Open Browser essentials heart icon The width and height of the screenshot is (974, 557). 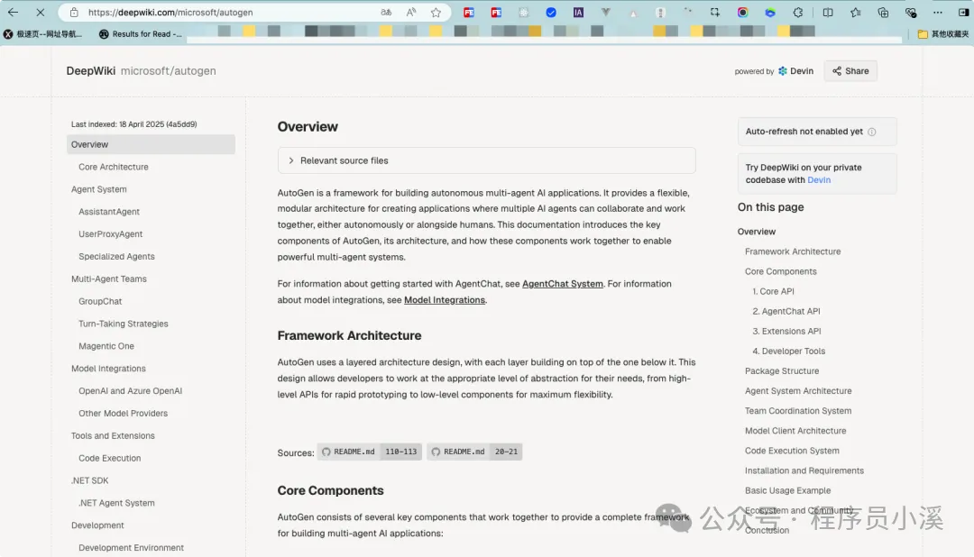click(911, 13)
